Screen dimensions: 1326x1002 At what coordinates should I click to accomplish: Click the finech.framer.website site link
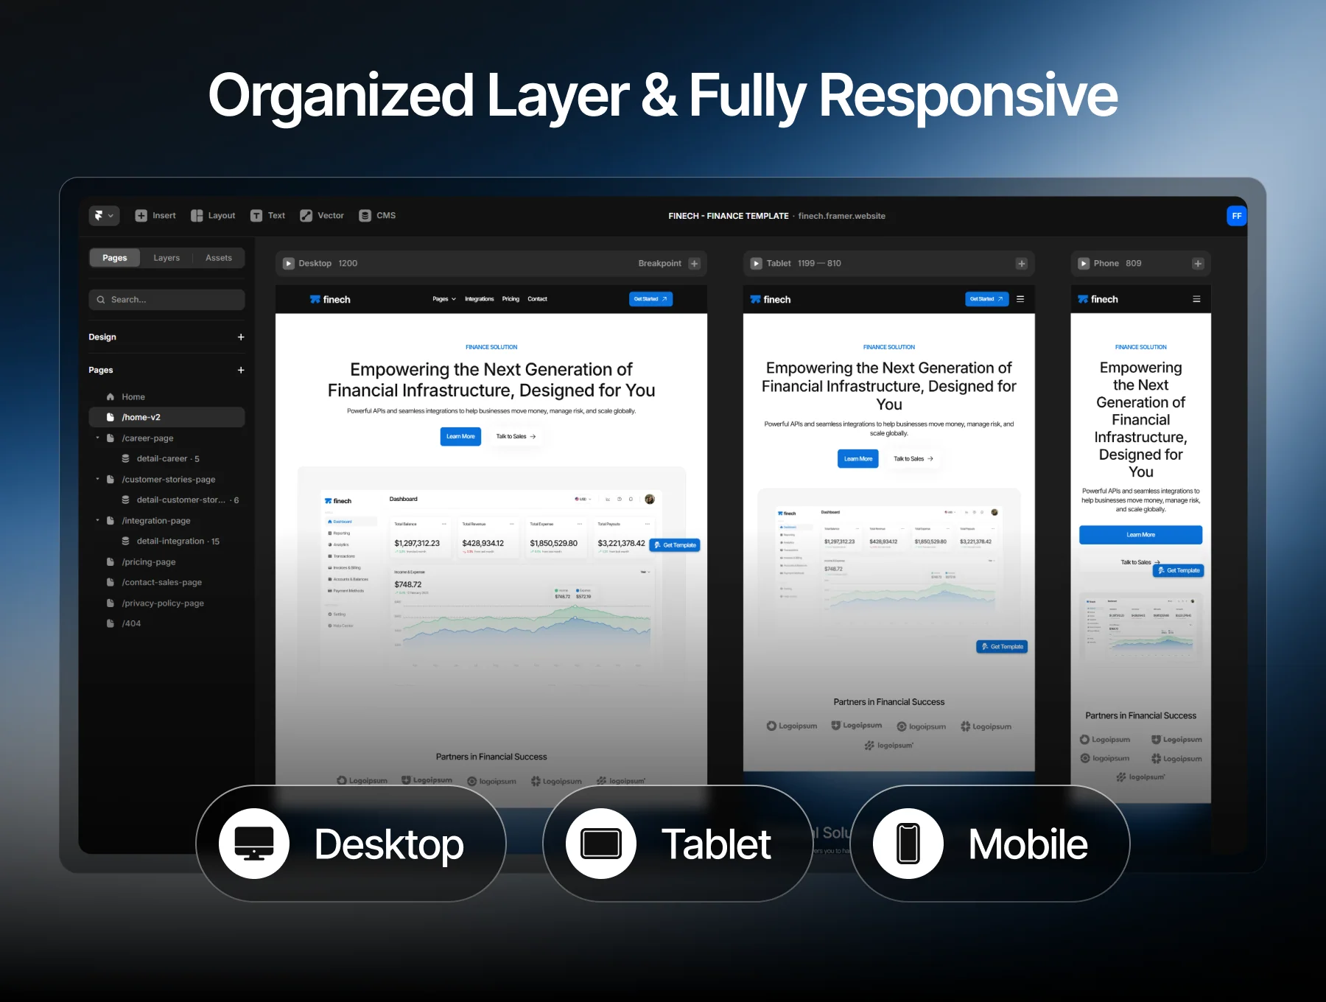(842, 216)
